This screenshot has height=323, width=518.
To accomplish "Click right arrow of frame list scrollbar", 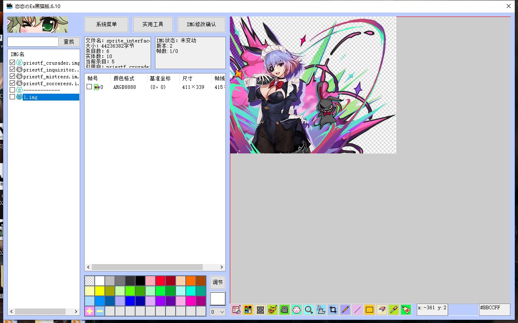I will 222,267.
